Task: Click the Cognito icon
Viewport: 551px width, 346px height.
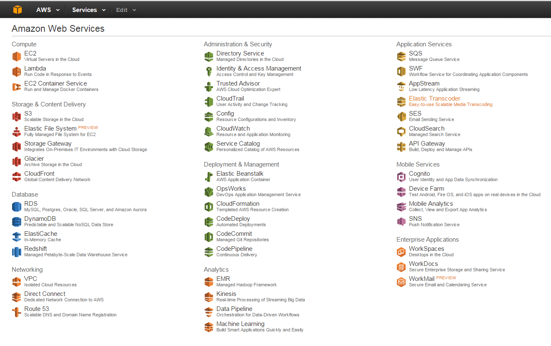Action: (x=401, y=177)
